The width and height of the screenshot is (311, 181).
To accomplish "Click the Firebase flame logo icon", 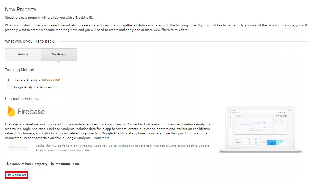I will [x=11, y=111].
